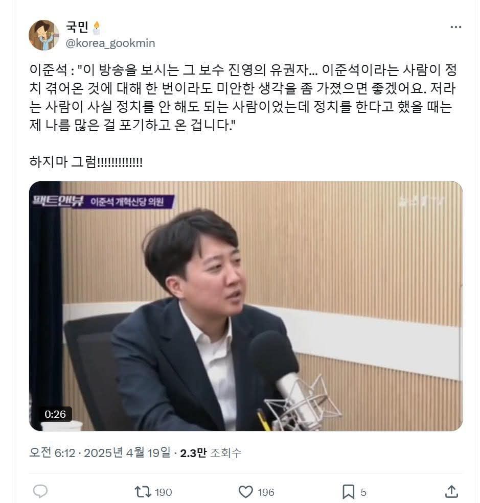This screenshot has height=503, width=480.
Task: Play the 이준석 interview video
Action: 245,306
